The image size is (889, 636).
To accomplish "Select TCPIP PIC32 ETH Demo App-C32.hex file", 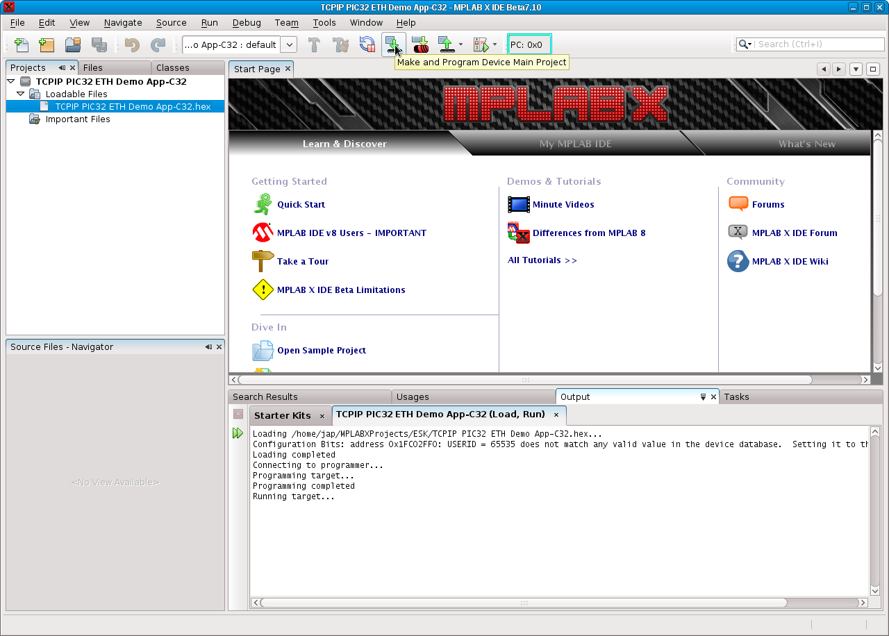I will pos(133,106).
